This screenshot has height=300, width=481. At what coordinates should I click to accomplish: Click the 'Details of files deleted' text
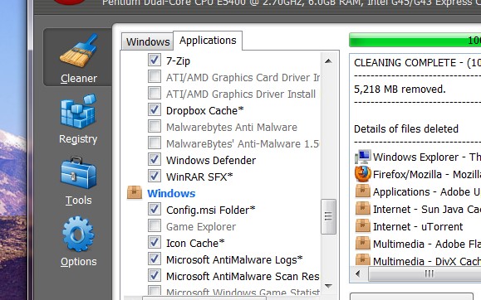406,129
